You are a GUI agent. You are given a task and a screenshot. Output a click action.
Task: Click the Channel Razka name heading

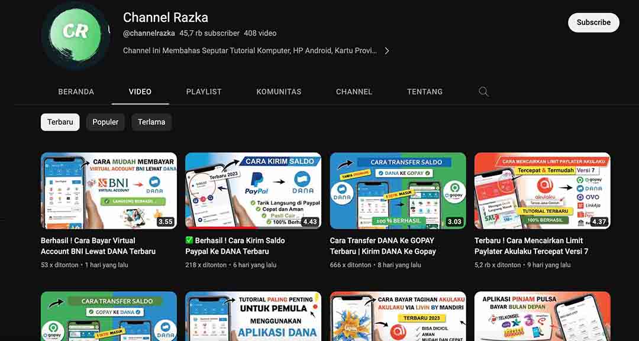(166, 18)
